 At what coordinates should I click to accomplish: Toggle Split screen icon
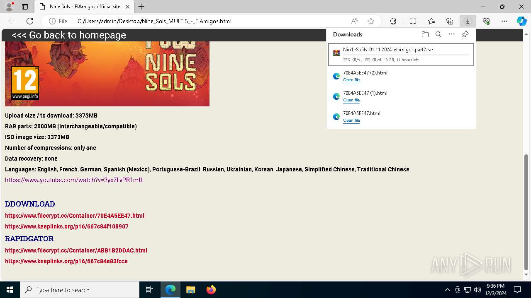[x=413, y=21]
